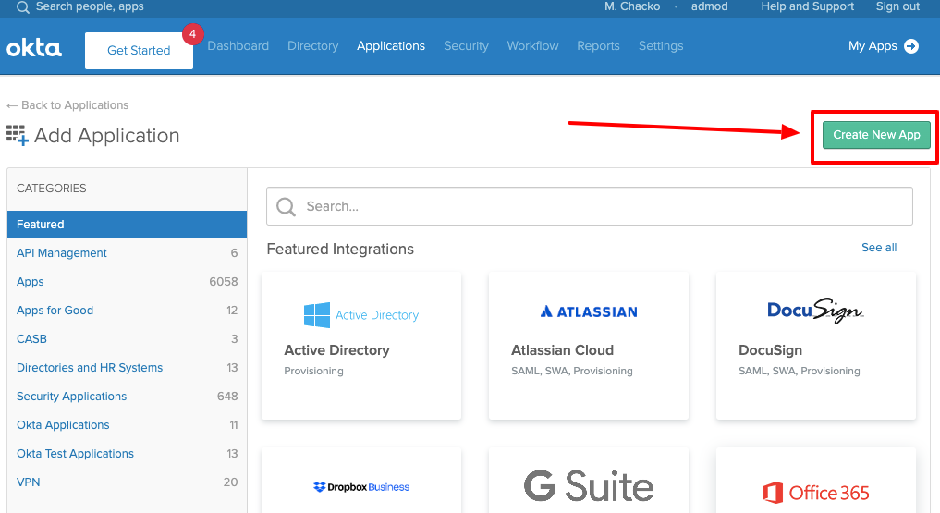940x513 pixels.
Task: Click Sign out
Action: tap(897, 6)
